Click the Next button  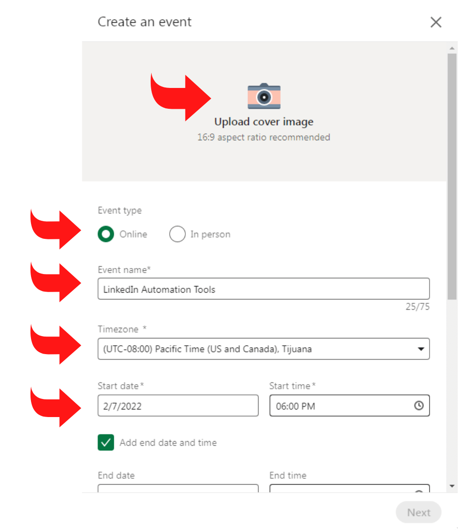pos(418,512)
